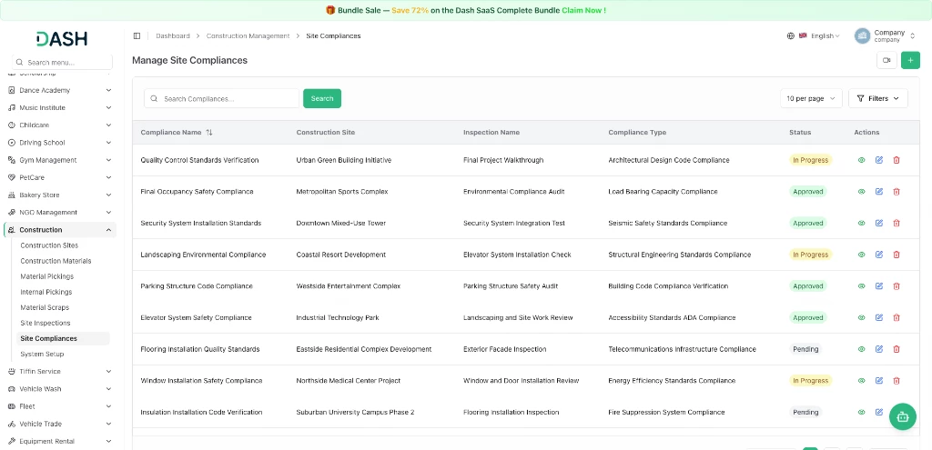Image resolution: width=932 pixels, height=450 pixels.
Task: Edit Security System Installation Standards
Action: [879, 224]
